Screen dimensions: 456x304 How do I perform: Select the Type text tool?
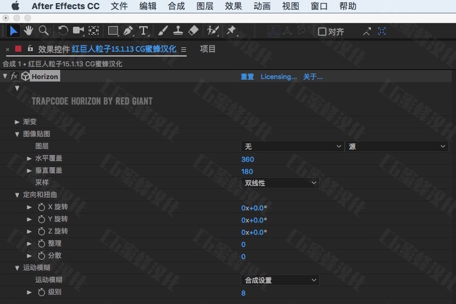(143, 30)
